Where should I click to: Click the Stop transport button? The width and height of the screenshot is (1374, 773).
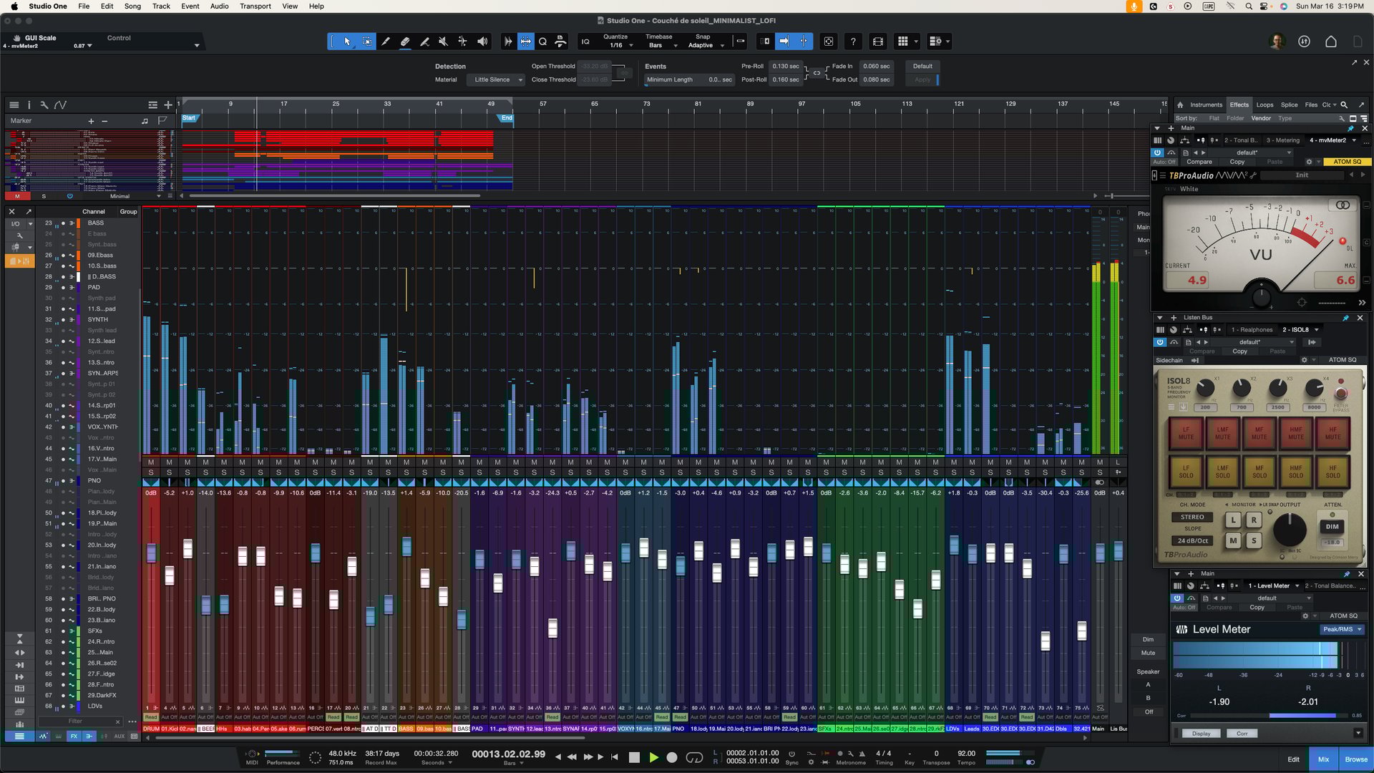coord(634,757)
